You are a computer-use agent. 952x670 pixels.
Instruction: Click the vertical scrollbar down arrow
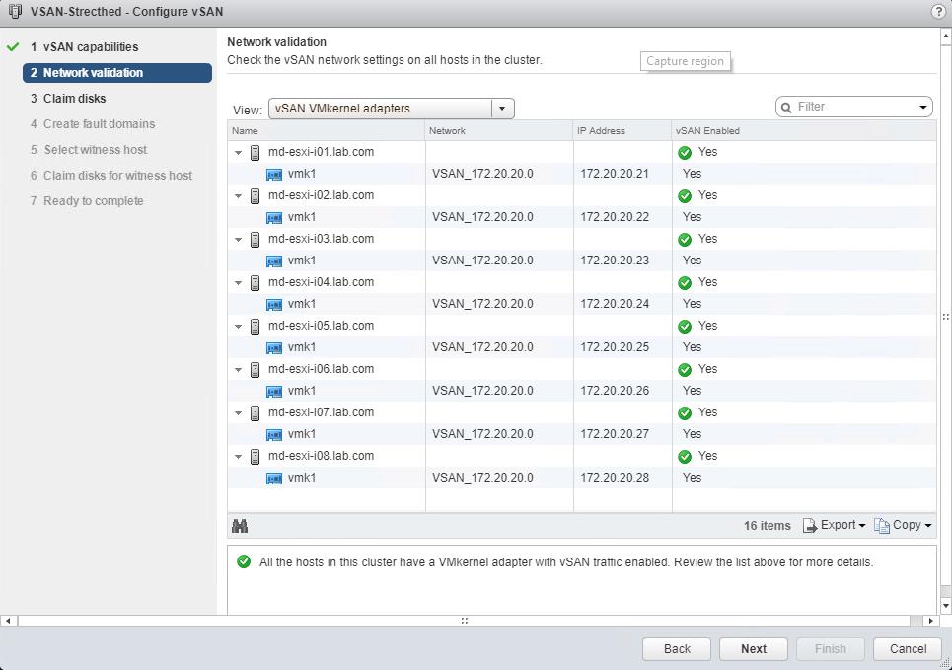tap(945, 606)
